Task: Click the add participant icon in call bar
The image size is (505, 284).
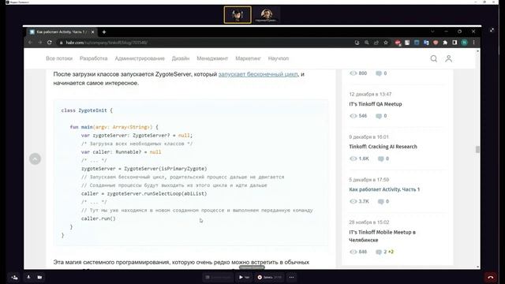Action: pos(15,277)
